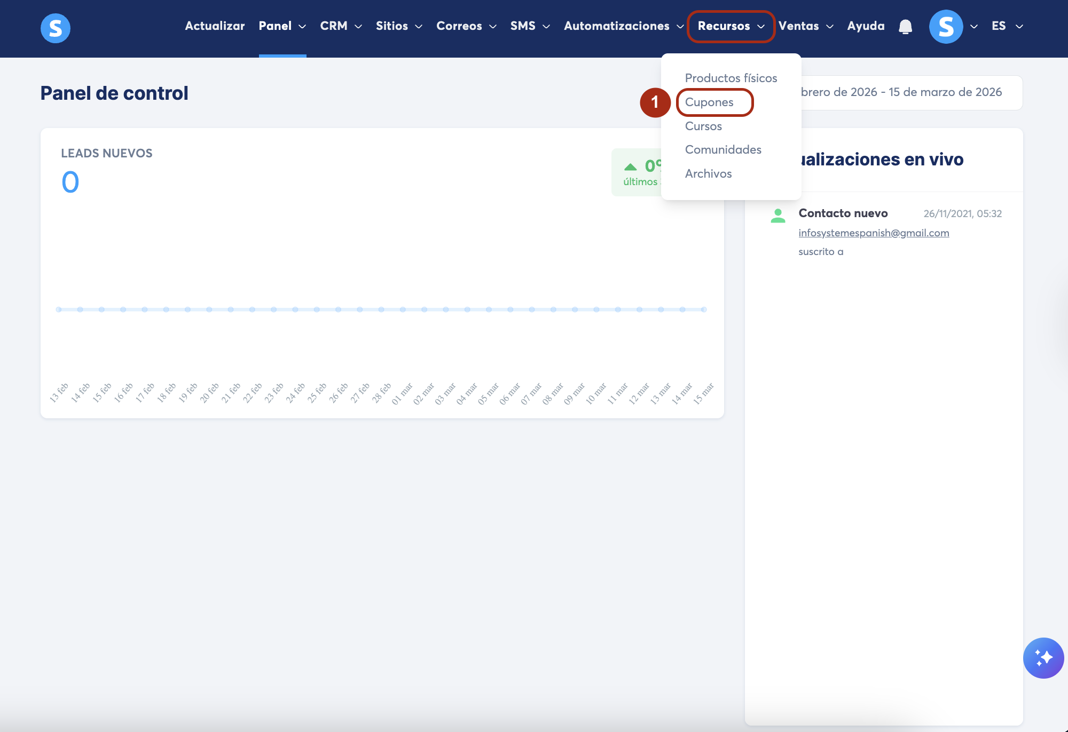1068x732 pixels.
Task: Open the AI assistant sparkle button
Action: pyautogui.click(x=1043, y=658)
